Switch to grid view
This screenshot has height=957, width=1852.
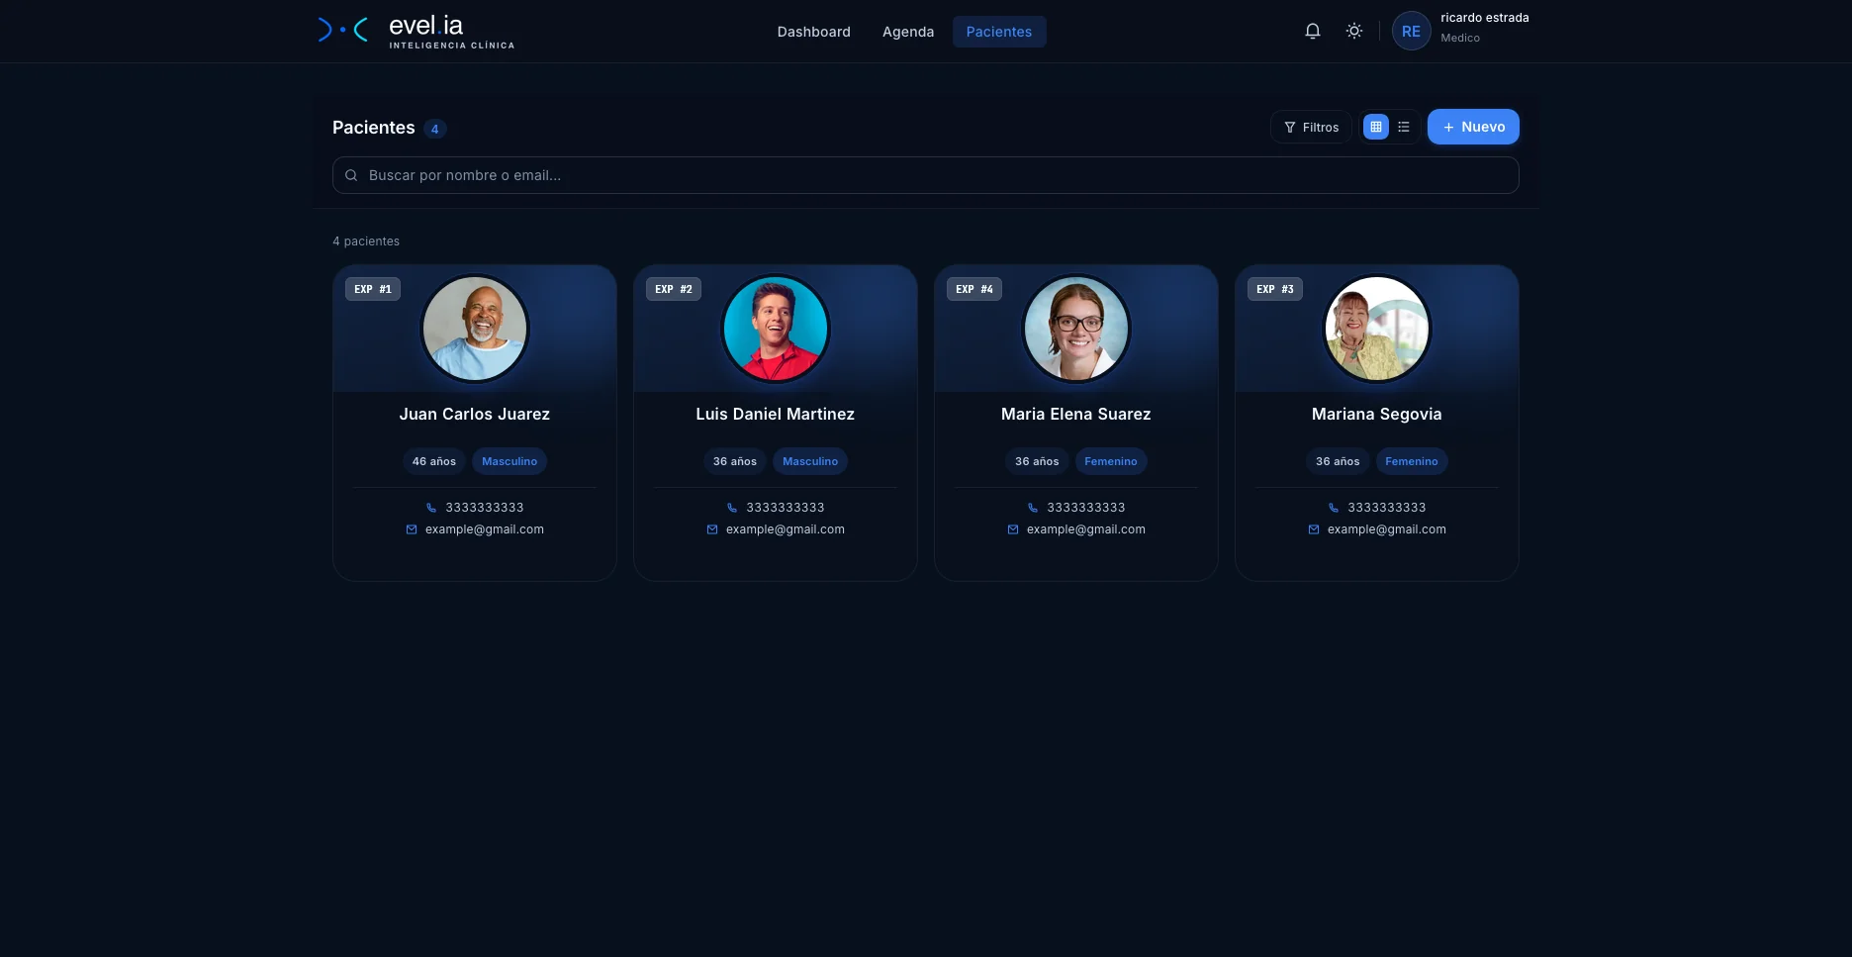[1375, 127]
